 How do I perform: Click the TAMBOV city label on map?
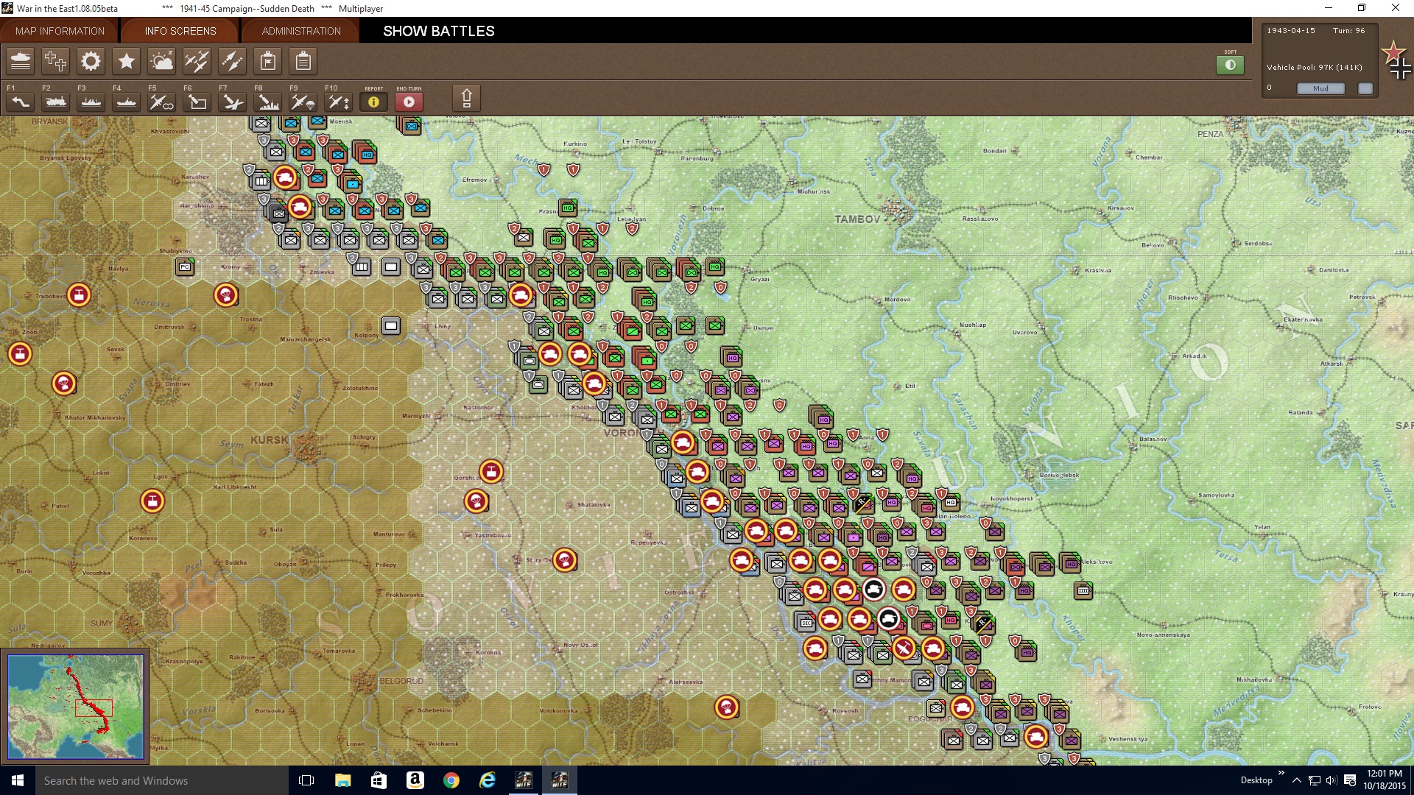click(x=857, y=219)
